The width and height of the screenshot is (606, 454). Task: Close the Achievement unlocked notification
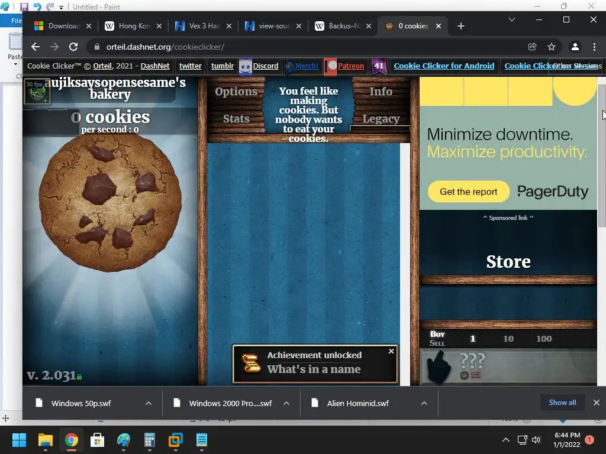[x=391, y=351]
